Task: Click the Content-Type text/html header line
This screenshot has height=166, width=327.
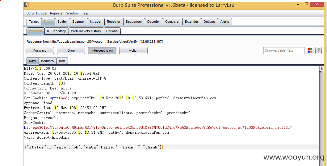Action: (x=65, y=78)
